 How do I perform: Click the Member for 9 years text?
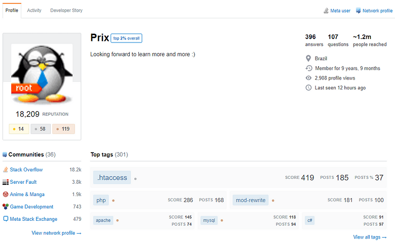tap(348, 68)
